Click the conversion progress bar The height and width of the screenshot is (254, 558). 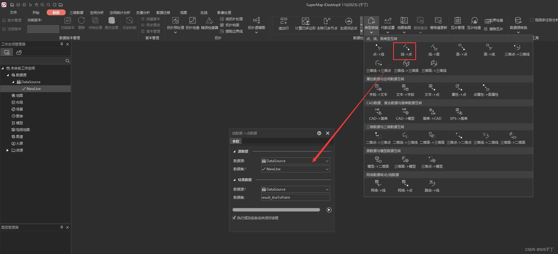click(276, 210)
